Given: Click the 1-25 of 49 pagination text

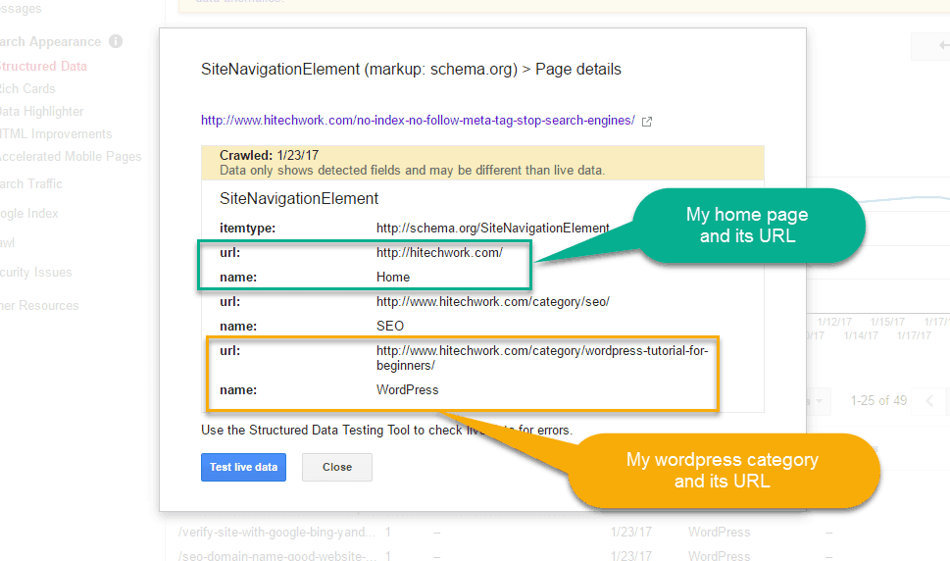Looking at the screenshot, I should [x=878, y=400].
